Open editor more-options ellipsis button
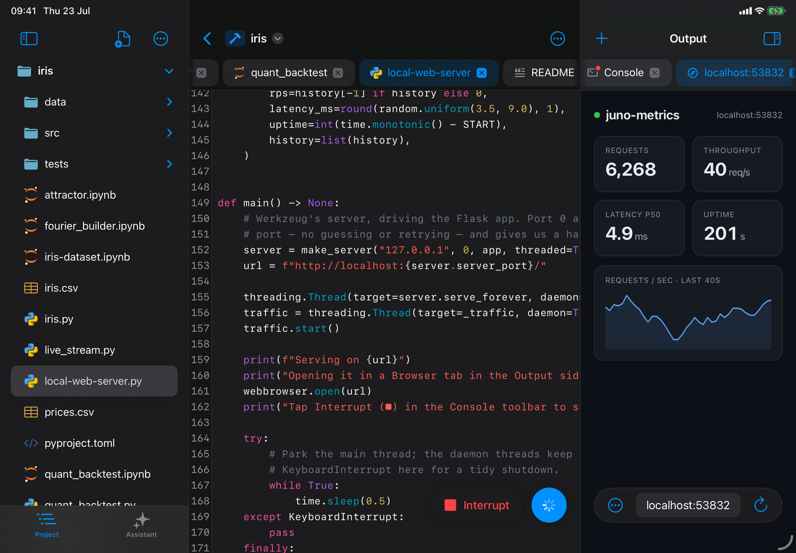Screen dimensions: 796x553 pyautogui.click(x=558, y=39)
